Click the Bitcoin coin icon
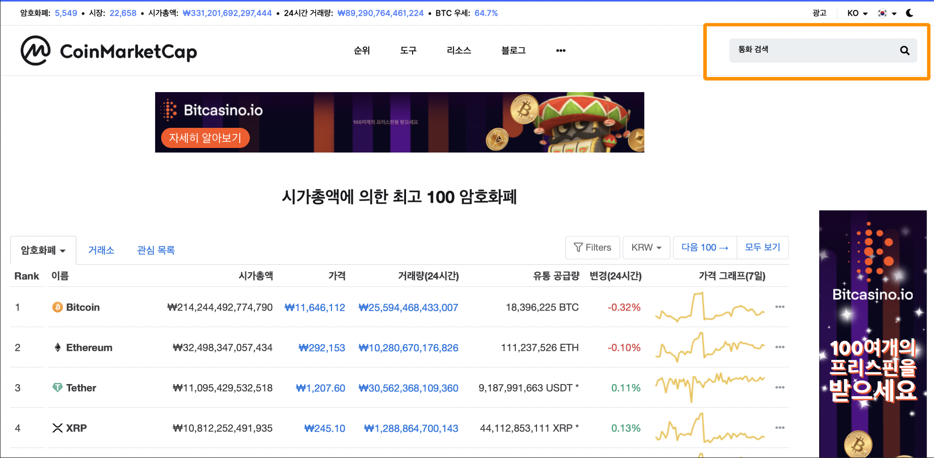 [57, 307]
